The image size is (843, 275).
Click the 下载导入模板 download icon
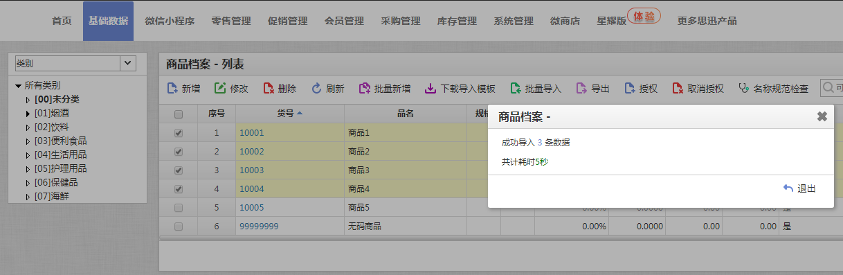click(x=430, y=89)
